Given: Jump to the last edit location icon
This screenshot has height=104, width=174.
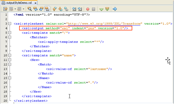Looking at the screenshot, I should 5,9.
